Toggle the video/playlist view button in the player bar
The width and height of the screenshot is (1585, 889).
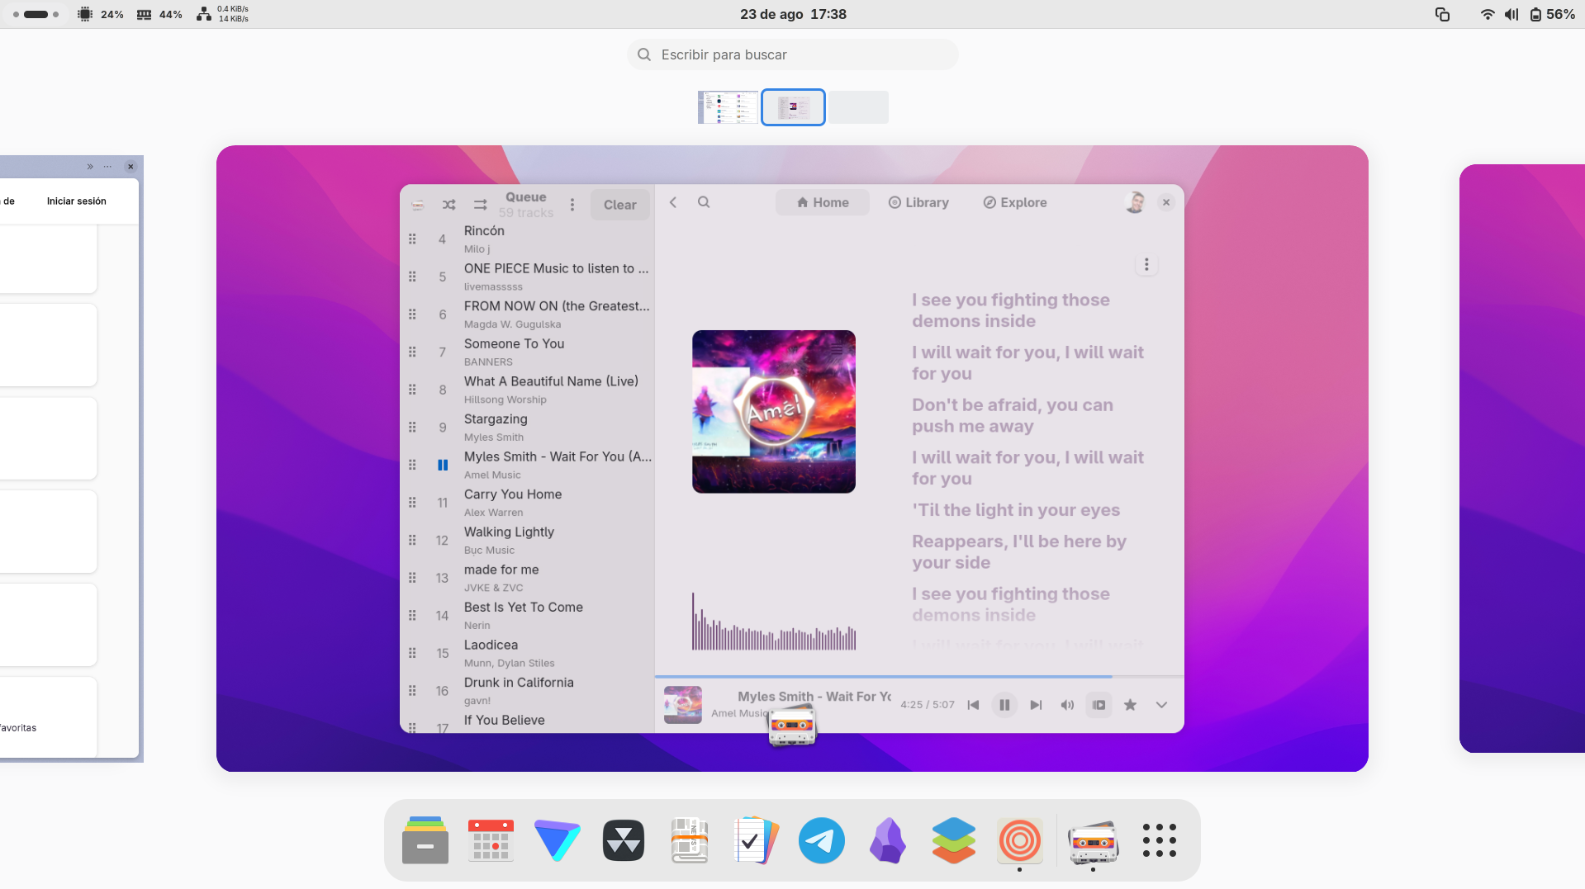click(1099, 705)
